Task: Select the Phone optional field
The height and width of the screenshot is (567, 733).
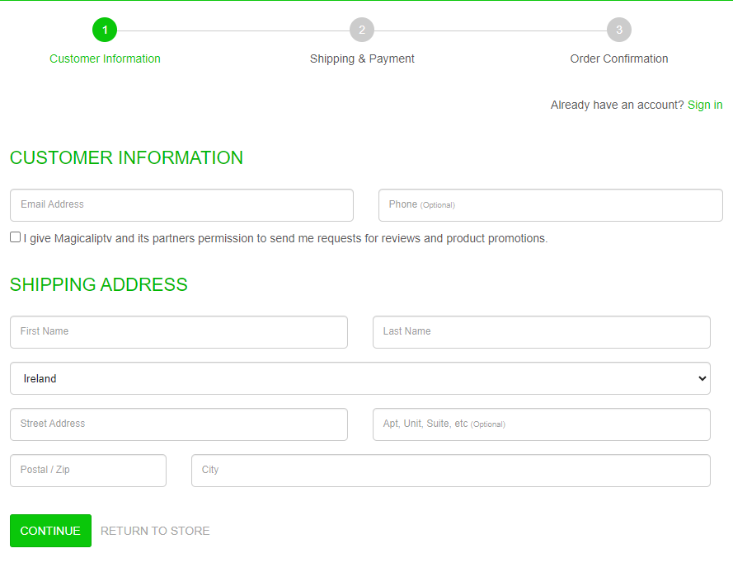Action: coord(550,205)
